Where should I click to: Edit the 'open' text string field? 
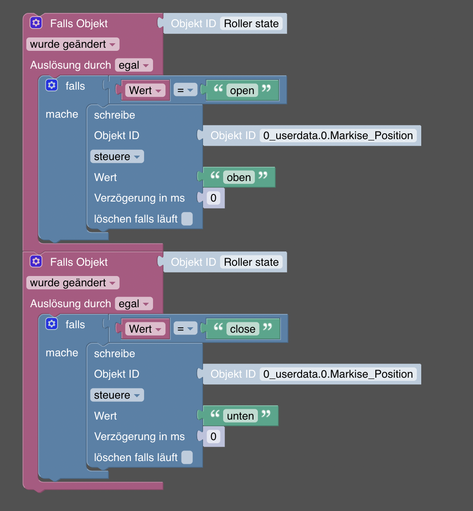(x=242, y=90)
